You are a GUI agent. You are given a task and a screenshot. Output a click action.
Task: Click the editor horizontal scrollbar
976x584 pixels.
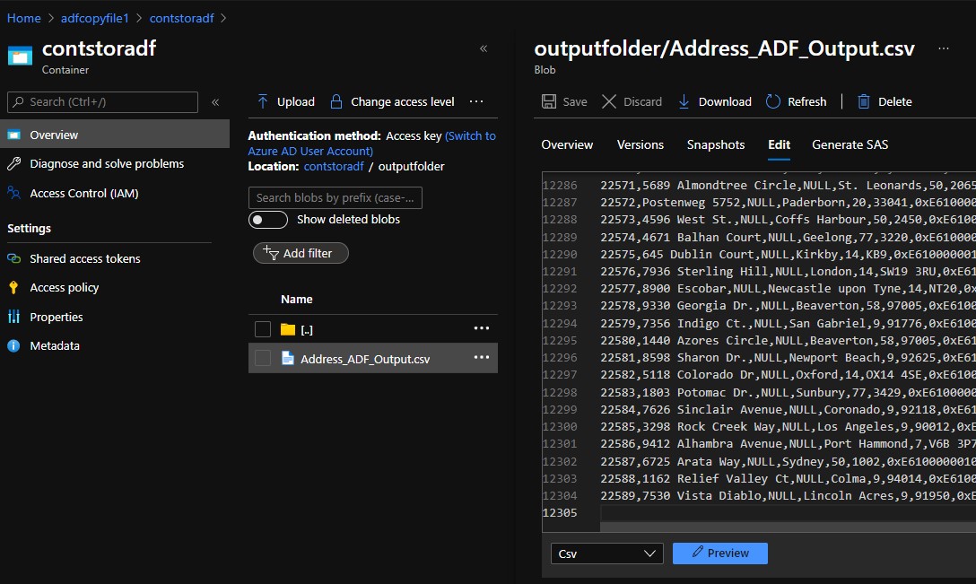click(x=788, y=527)
